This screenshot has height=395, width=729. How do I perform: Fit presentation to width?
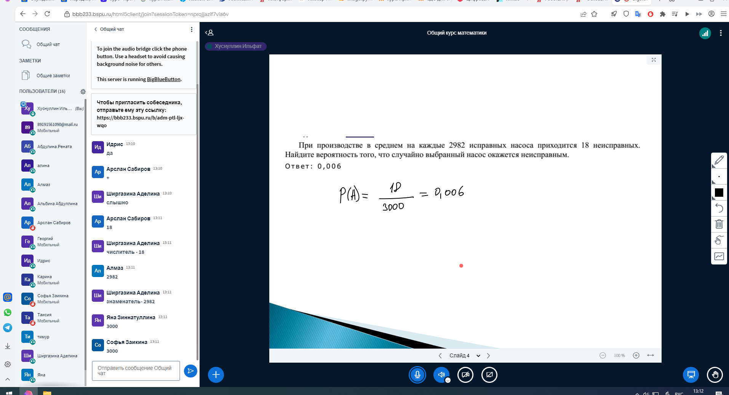tap(651, 355)
